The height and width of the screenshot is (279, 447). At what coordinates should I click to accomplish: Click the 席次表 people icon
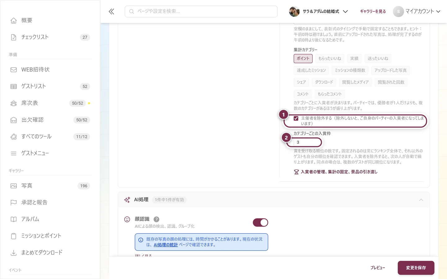(14, 103)
